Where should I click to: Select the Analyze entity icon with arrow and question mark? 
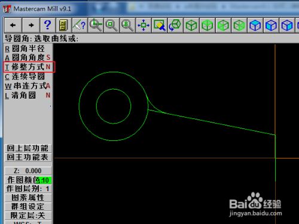80,25
